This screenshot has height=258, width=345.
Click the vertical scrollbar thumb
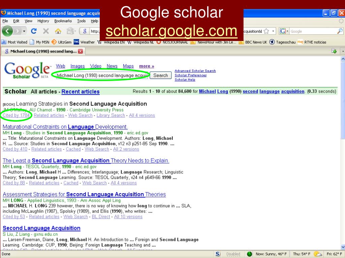343,100
